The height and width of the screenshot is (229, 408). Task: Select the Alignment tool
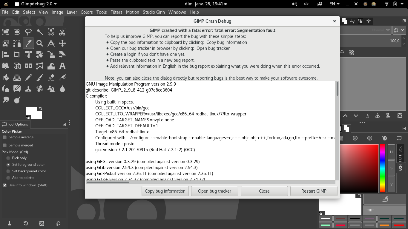click(x=6, y=55)
